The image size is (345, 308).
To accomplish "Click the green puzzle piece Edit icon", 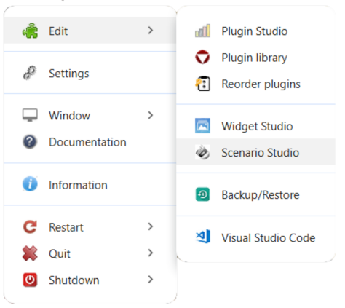I will (x=30, y=31).
